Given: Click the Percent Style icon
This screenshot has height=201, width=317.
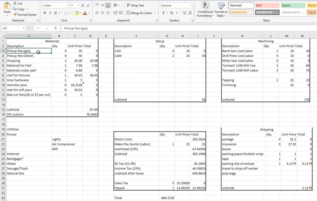Looking at the screenshot, I should click(x=171, y=13).
